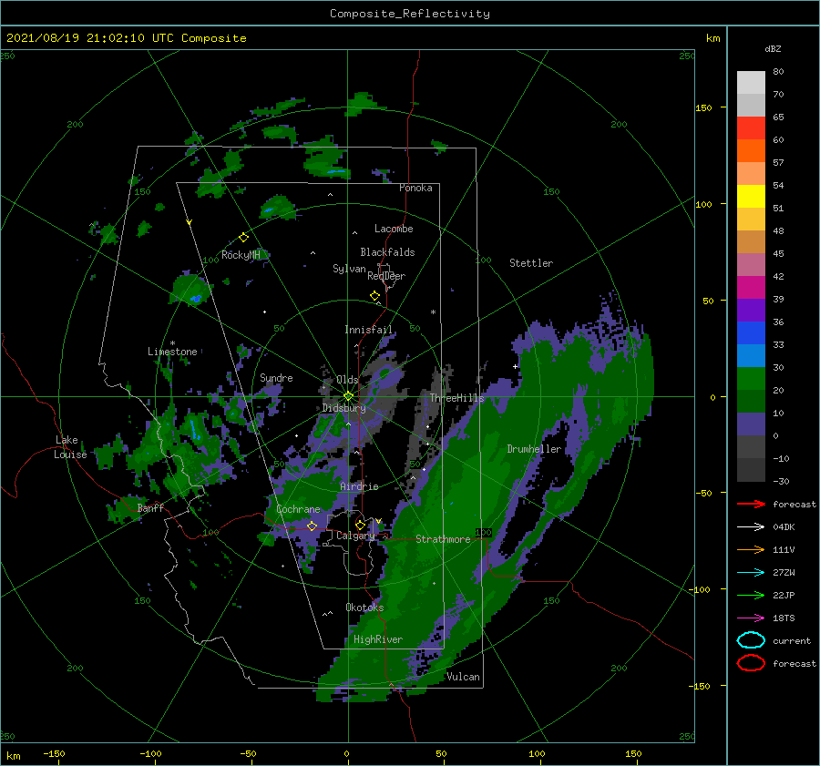Click the red forecast arrow in legend

[x=751, y=504]
